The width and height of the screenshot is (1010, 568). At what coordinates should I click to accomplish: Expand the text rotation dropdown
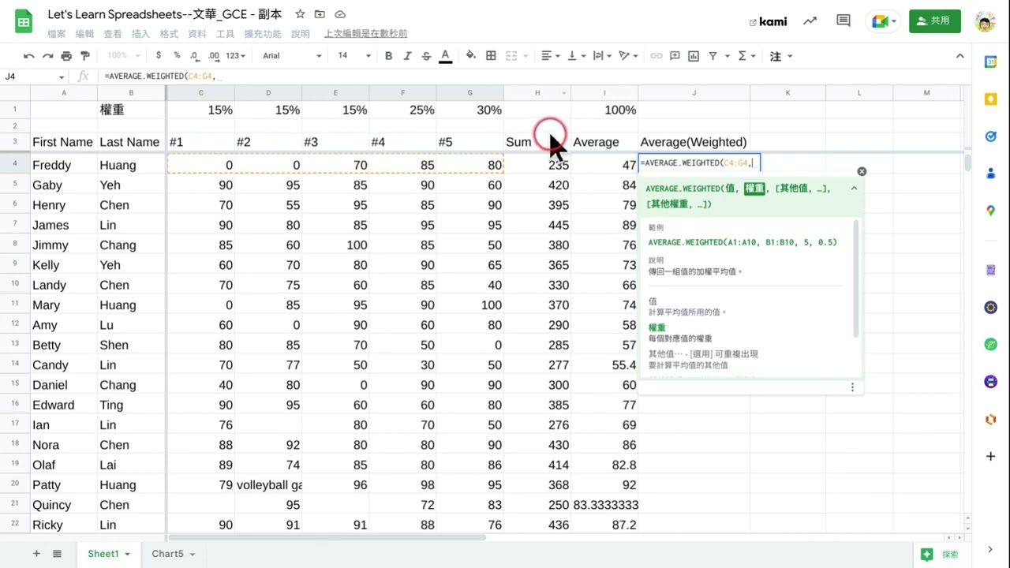[629, 56]
